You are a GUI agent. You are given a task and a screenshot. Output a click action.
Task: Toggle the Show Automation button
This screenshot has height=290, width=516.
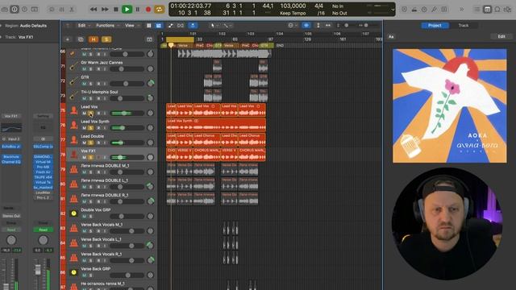pos(170,25)
